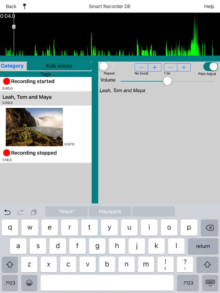The width and height of the screenshot is (220, 293).
Task: Tap the p key
Action: [189, 228]
